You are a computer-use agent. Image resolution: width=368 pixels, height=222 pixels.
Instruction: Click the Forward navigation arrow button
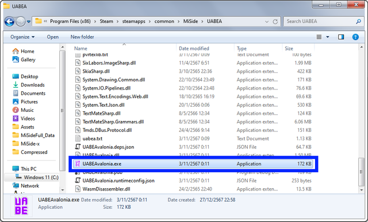click(21, 22)
